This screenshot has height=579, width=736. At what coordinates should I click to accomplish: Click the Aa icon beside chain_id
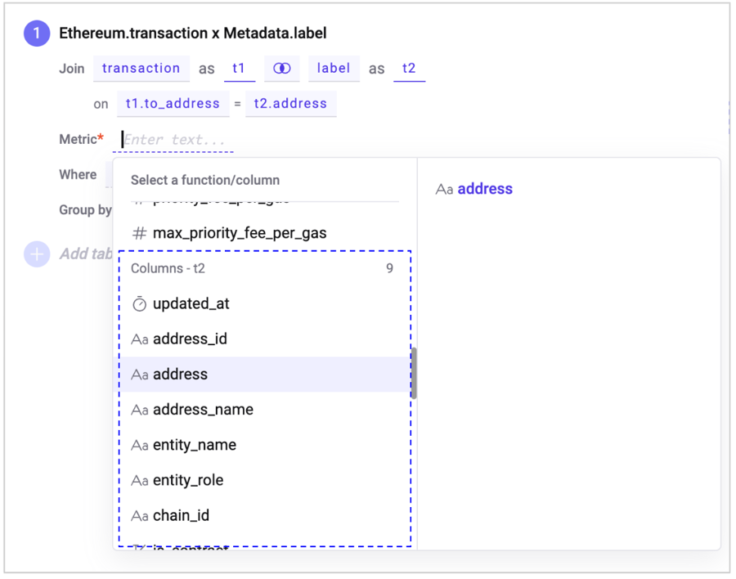[x=139, y=516]
